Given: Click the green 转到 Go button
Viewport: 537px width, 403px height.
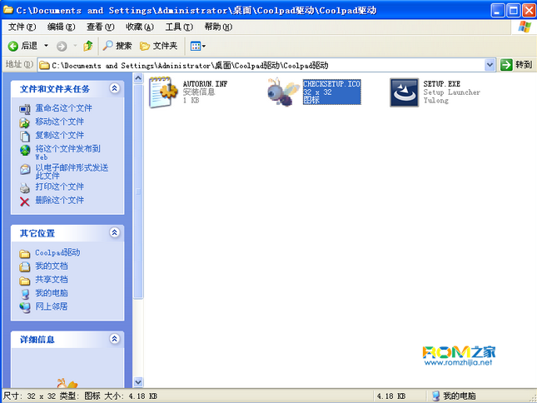Looking at the screenshot, I should pyautogui.click(x=516, y=65).
